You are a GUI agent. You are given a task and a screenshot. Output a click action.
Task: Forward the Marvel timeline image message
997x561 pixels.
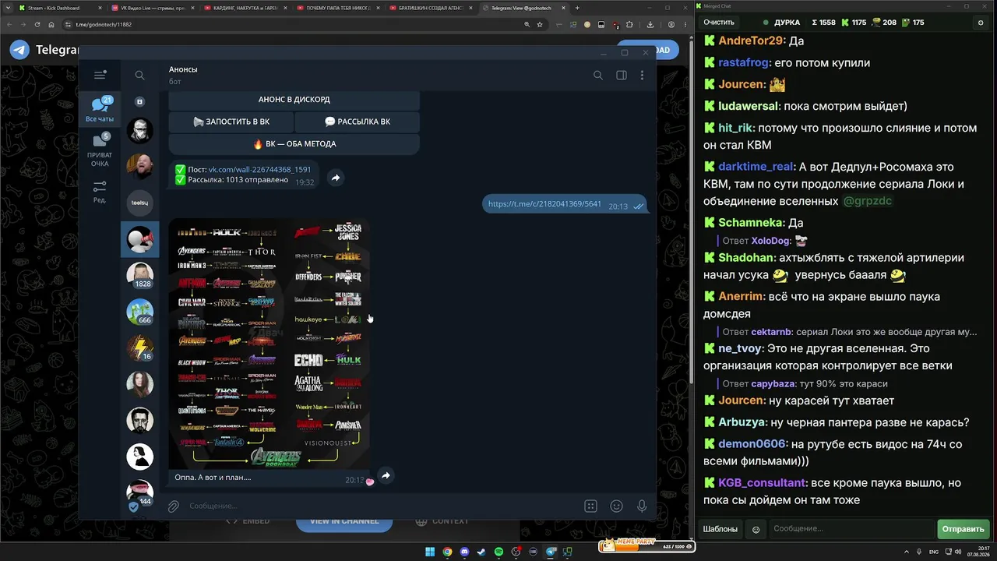point(386,475)
